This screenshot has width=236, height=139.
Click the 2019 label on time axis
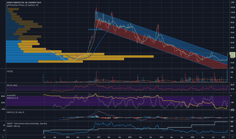pyautogui.click(x=161, y=137)
